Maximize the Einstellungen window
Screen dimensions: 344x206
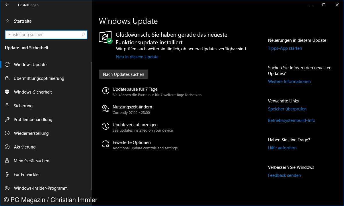click(x=324, y=5)
